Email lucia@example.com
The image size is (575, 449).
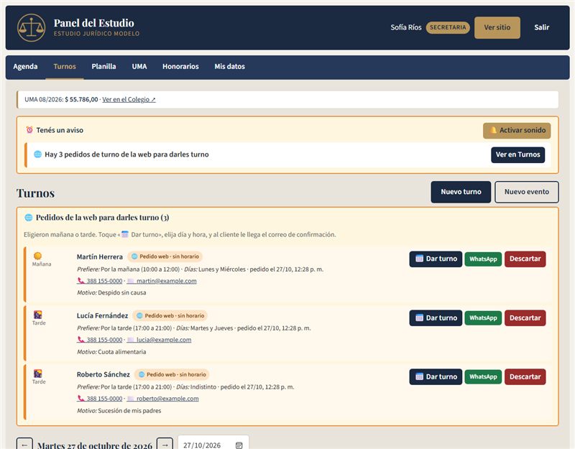(x=159, y=340)
